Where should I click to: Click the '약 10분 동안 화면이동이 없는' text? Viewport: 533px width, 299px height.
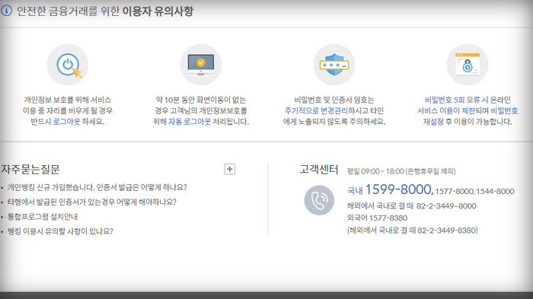[x=201, y=100]
